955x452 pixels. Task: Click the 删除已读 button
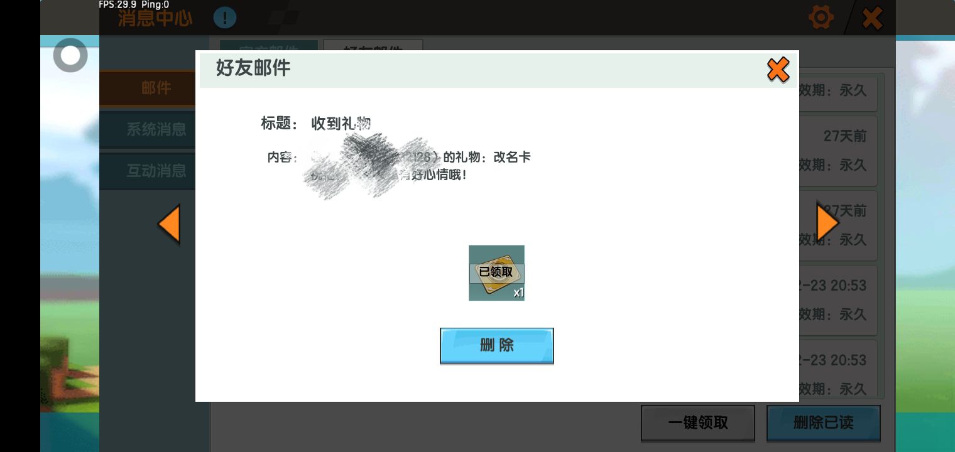pyautogui.click(x=823, y=422)
